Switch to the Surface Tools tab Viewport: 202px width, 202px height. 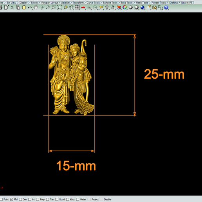pos(110,2)
